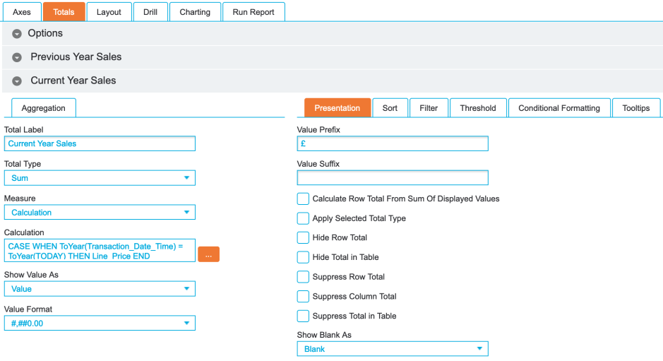663x361 pixels.
Task: Toggle Suppress Column Total checkbox
Action: coord(303,297)
